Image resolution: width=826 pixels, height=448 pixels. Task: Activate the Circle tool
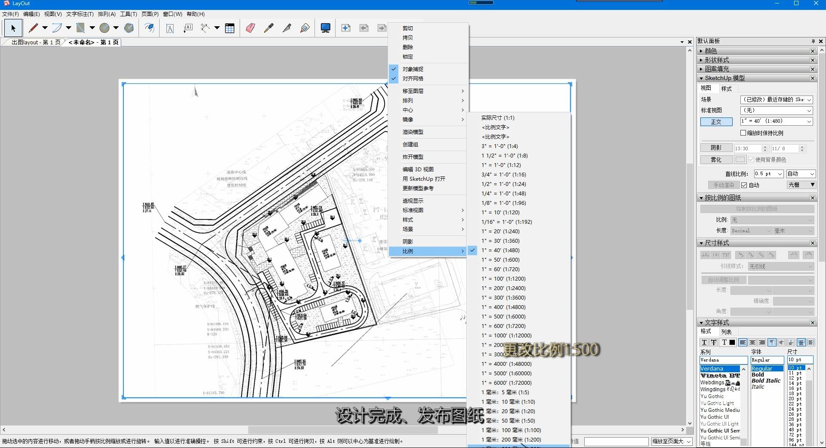pyautogui.click(x=105, y=28)
